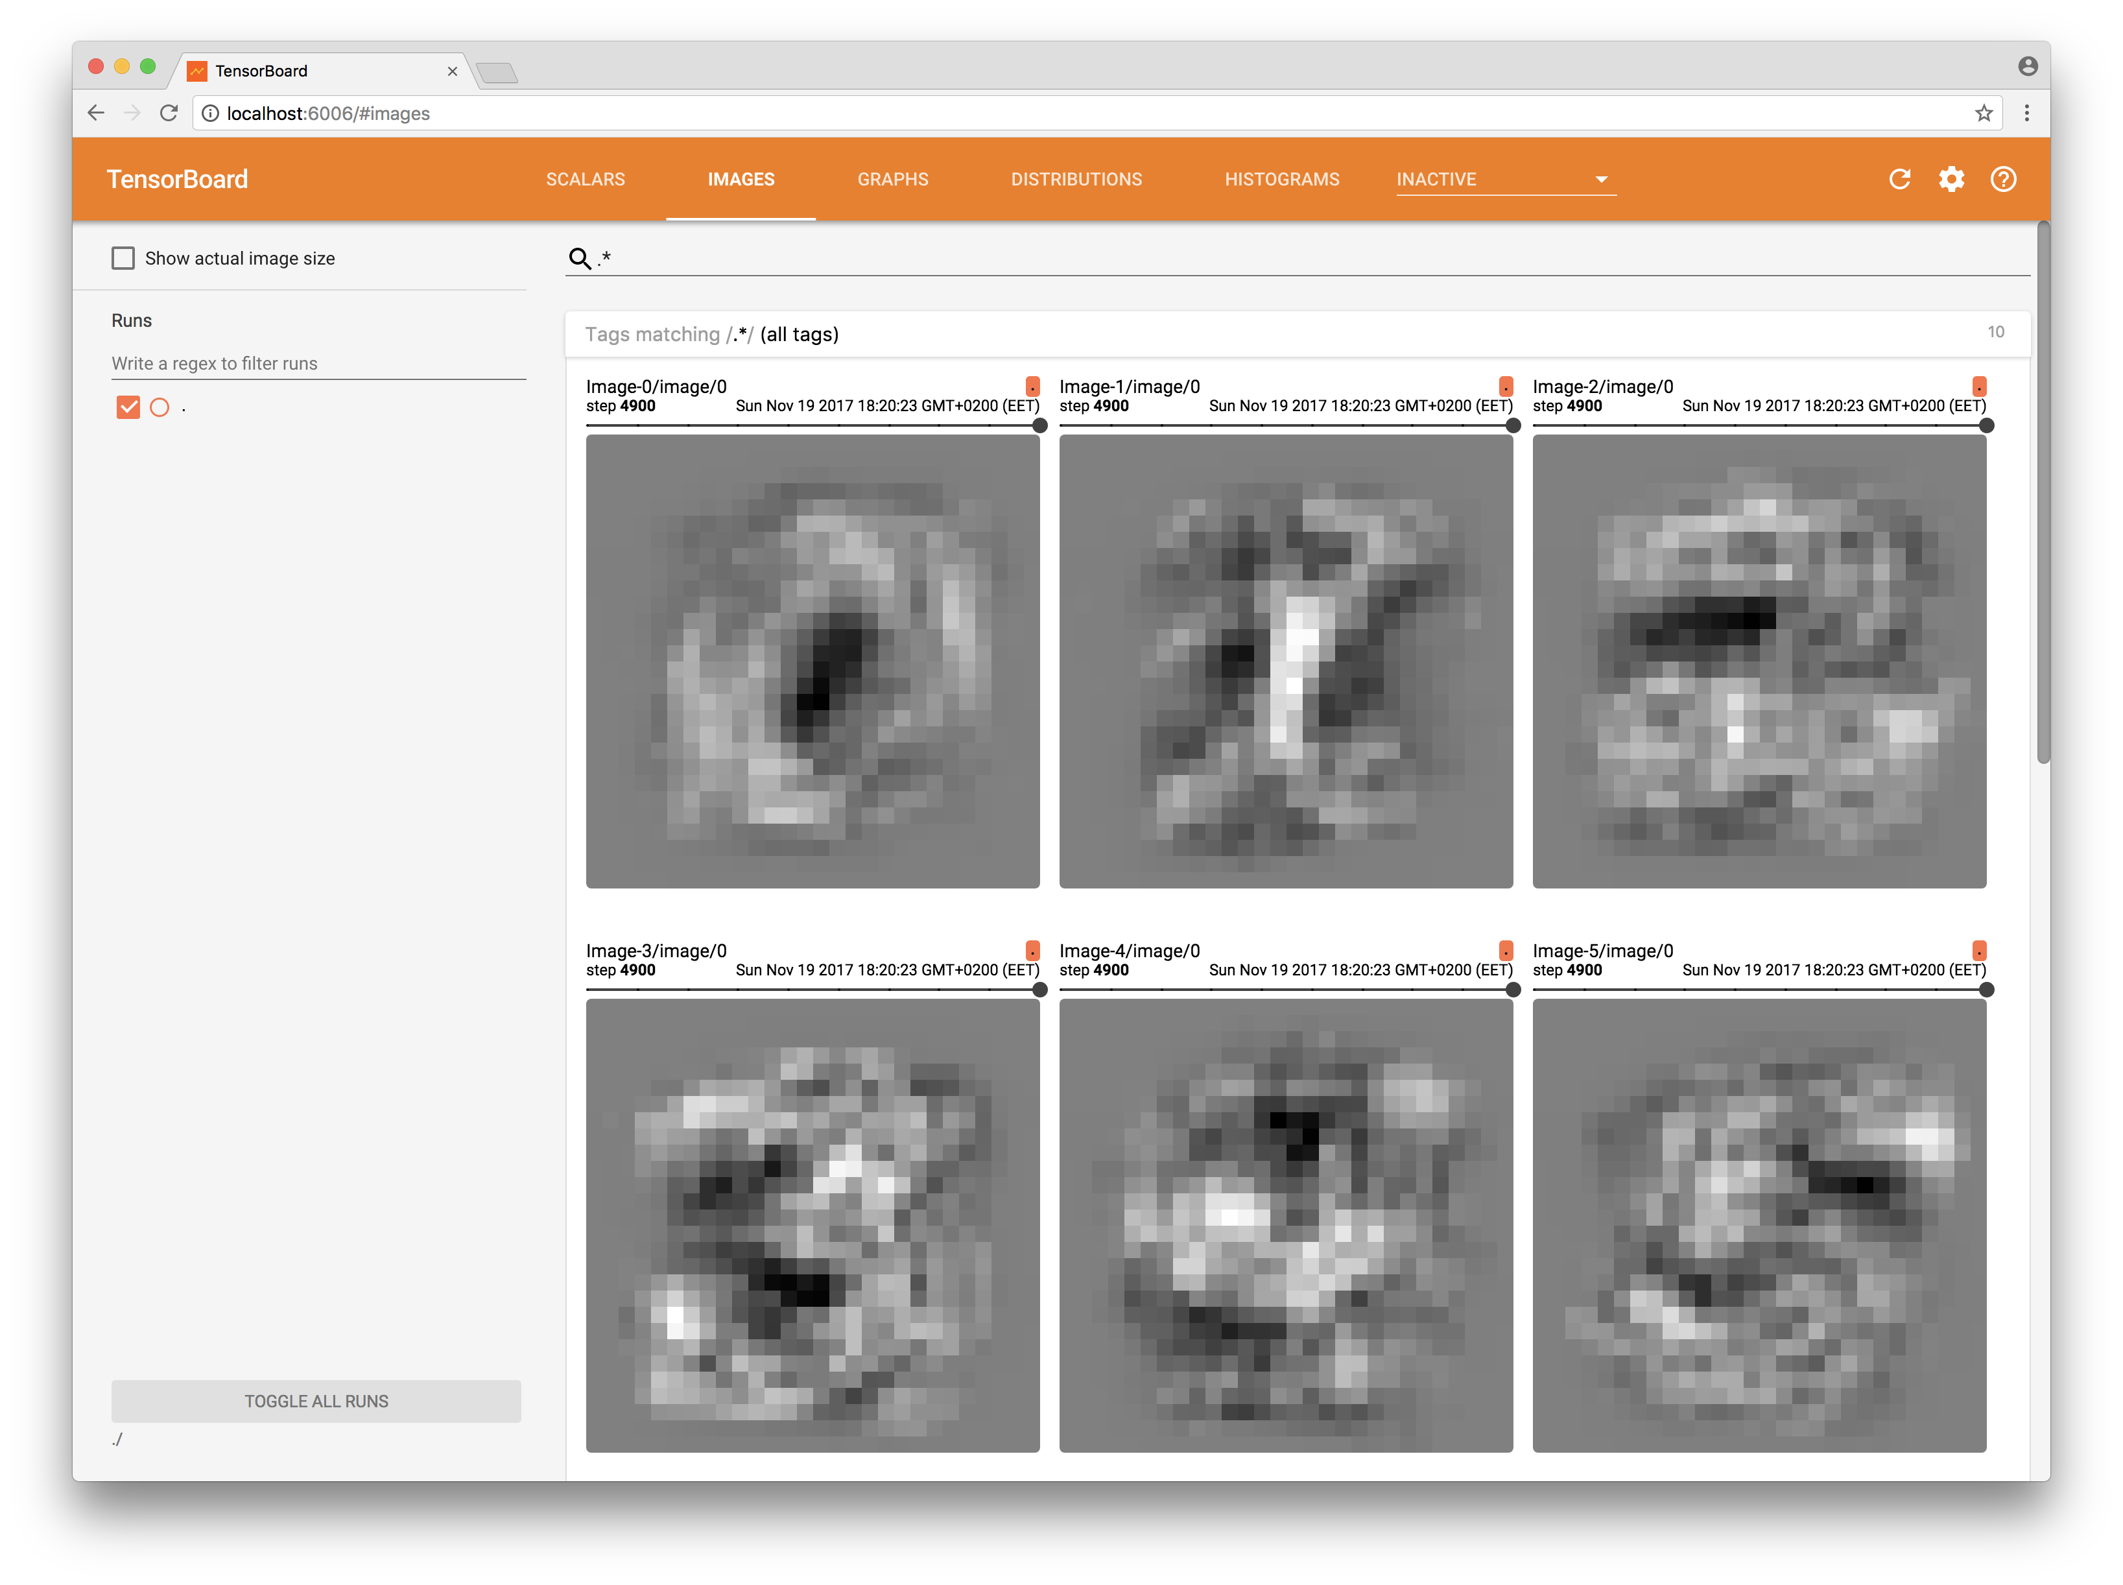Switch to the SCALARS tab

(585, 180)
